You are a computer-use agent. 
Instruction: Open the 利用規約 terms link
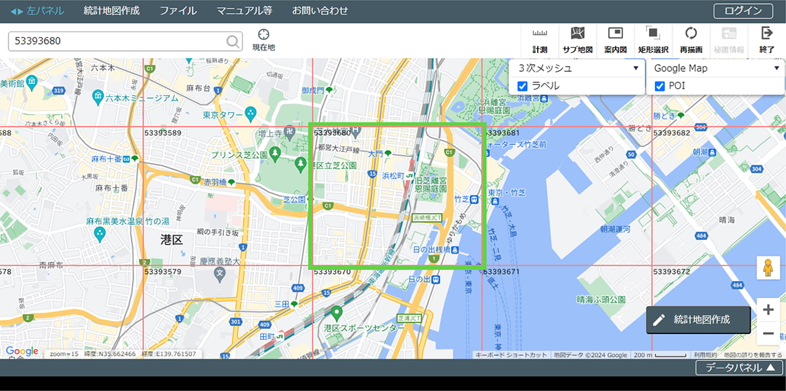705,355
